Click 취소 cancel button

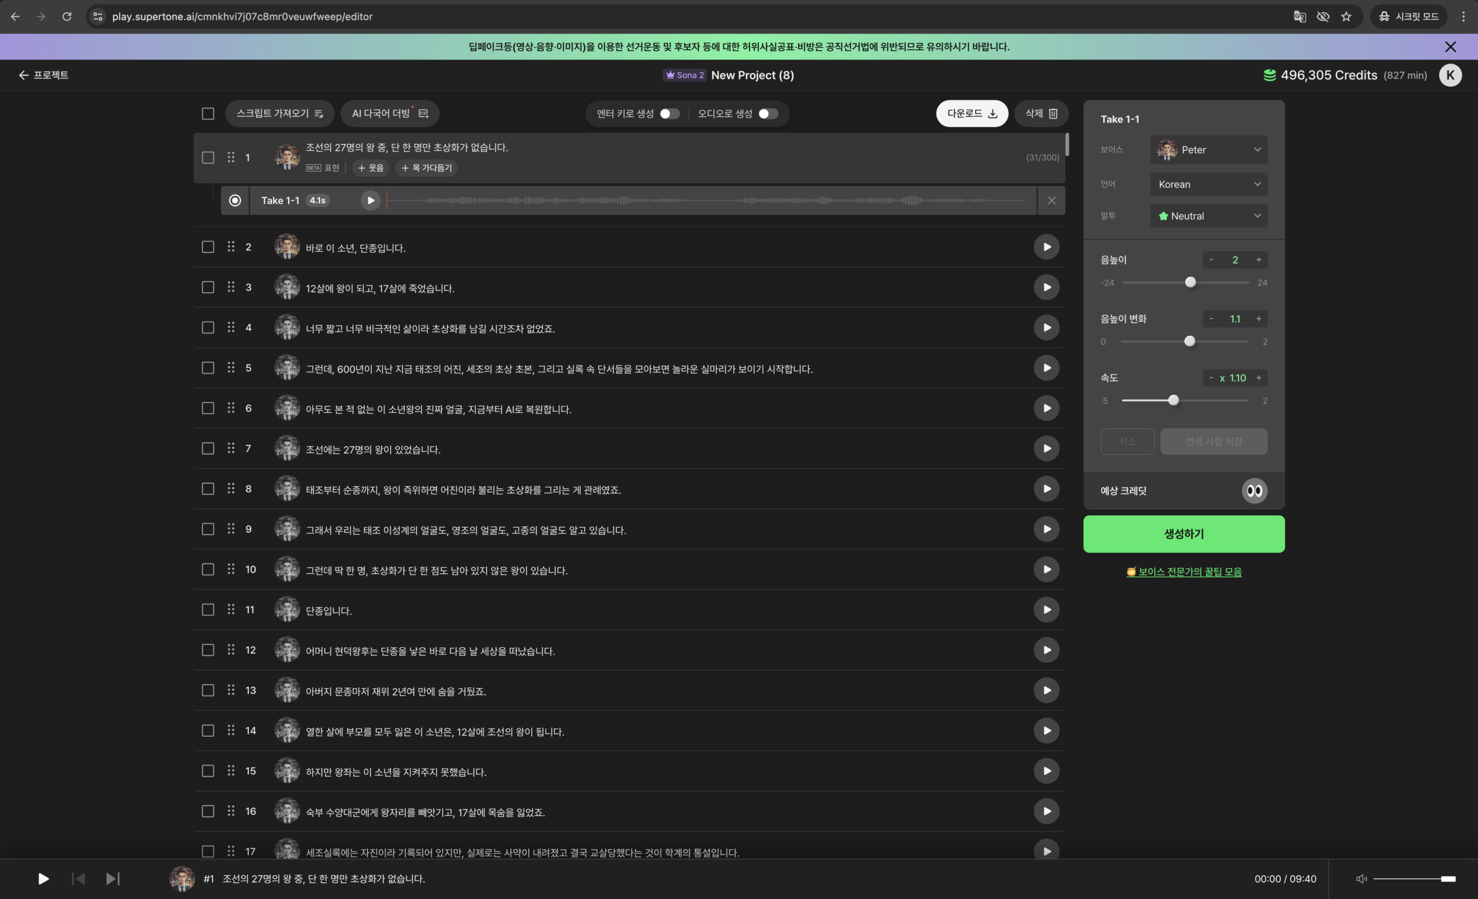click(x=1127, y=441)
